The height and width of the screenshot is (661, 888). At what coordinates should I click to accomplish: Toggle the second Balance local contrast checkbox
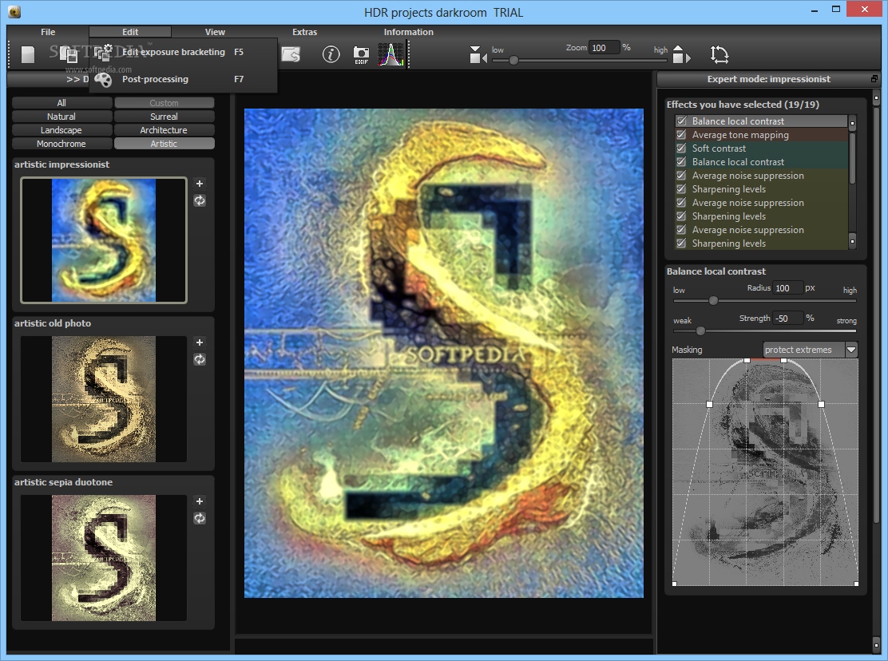682,162
